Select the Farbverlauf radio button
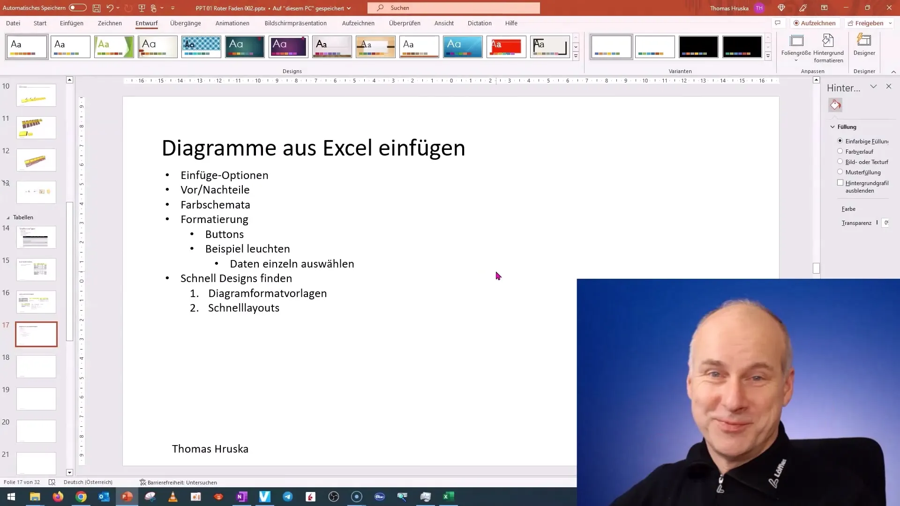Screen dimensions: 900x506 tap(840, 151)
